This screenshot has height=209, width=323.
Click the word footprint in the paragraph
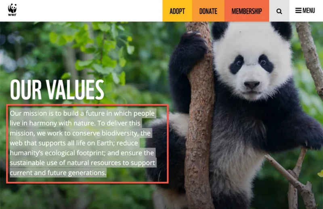tap(91, 153)
